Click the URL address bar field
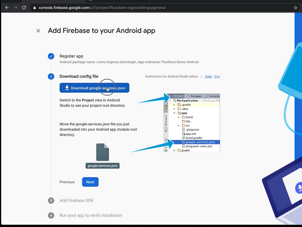The width and height of the screenshot is (302, 227). pos(161,8)
